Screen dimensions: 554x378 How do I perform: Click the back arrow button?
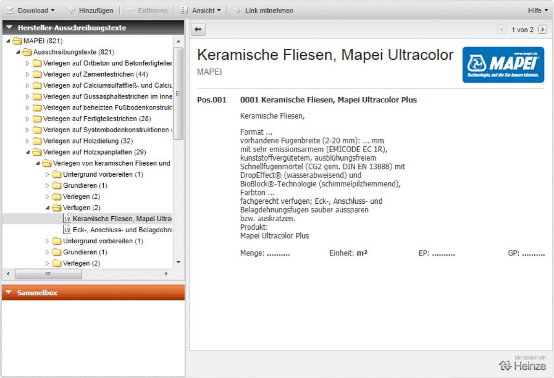198,29
